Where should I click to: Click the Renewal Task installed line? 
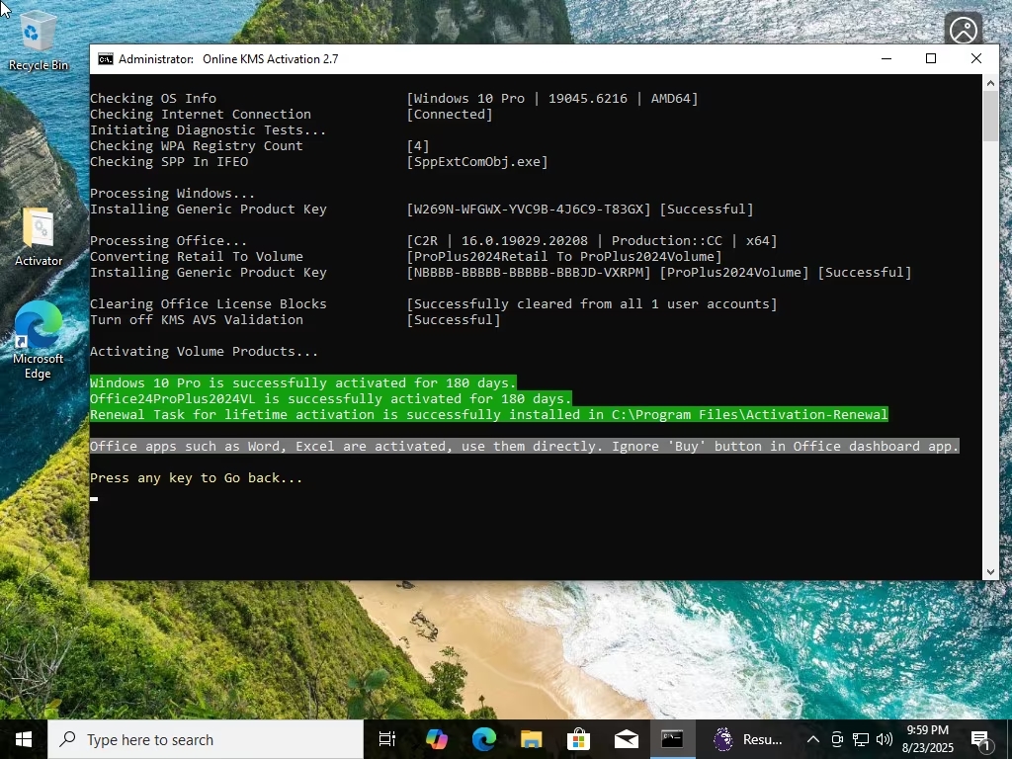[489, 414]
